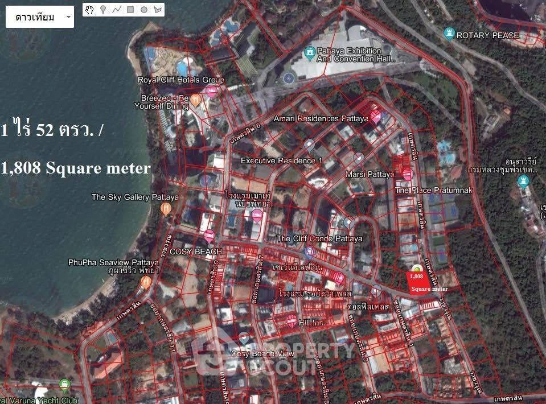
Task: Open the ดาวเทียม map type dropdown
Action: 40,17
